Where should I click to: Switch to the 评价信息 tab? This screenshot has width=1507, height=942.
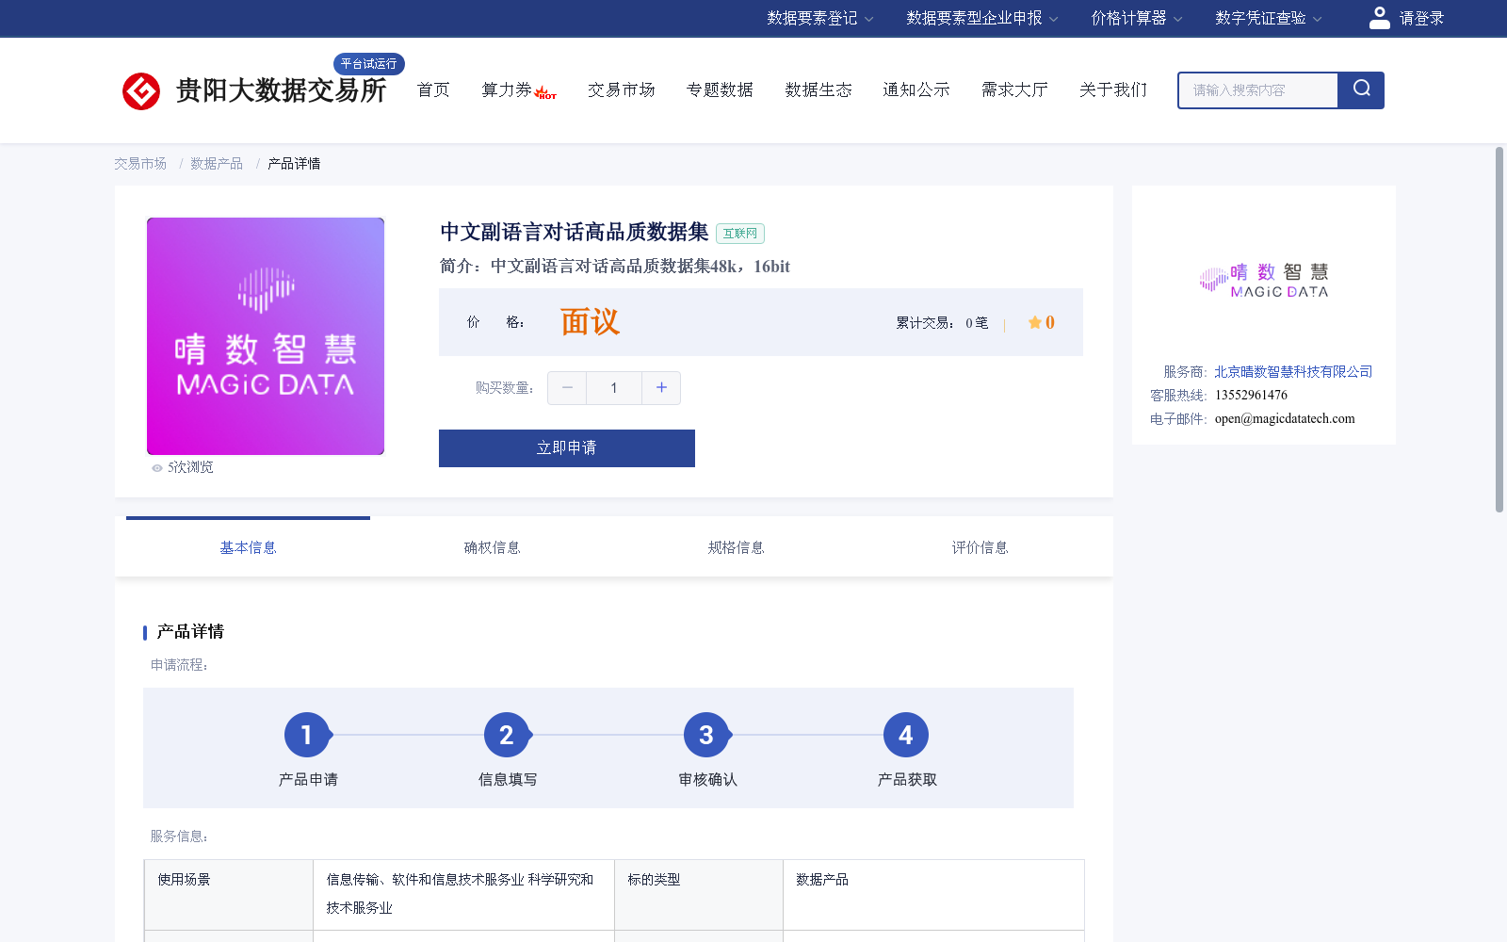[980, 547]
